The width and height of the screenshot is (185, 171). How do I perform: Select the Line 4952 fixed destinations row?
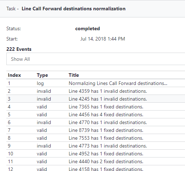pos(96,154)
